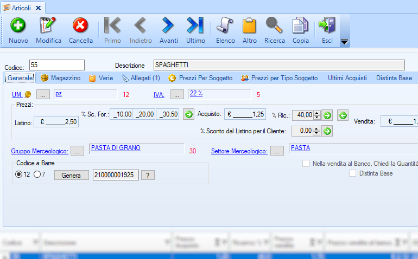Click the Modifica notepad icon

(48, 25)
